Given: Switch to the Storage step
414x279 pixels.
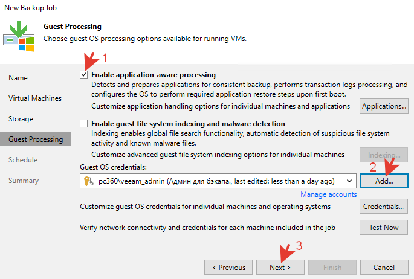Looking at the screenshot, I should [x=21, y=119].
